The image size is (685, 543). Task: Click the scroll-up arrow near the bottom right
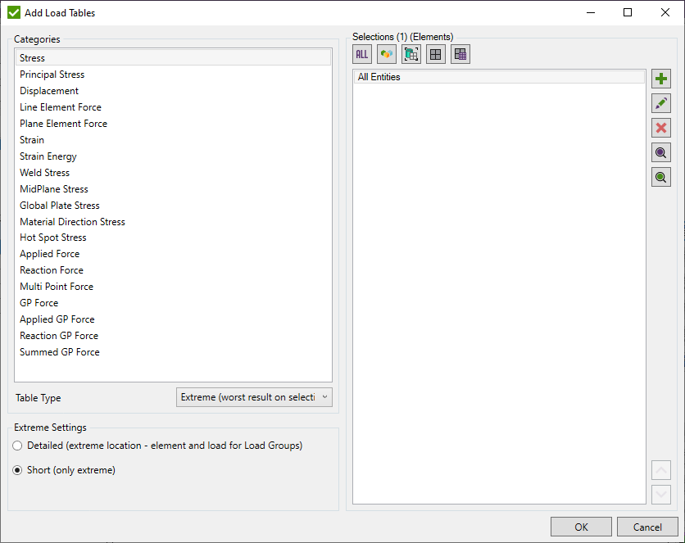pos(661,470)
